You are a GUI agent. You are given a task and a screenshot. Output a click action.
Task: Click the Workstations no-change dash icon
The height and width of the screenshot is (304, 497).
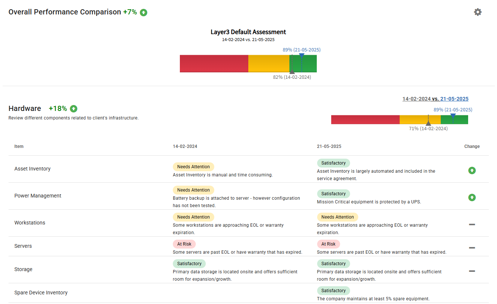[472, 224]
